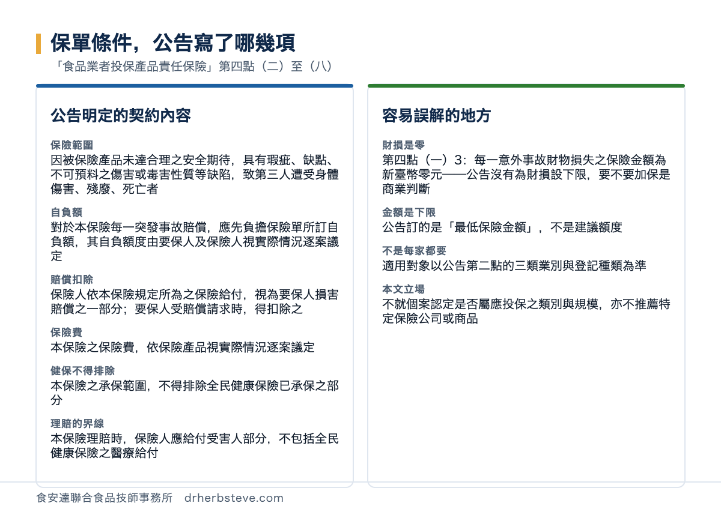Click the paragraph starting 保險人依本保險規定所為之保險給付

tap(195, 302)
